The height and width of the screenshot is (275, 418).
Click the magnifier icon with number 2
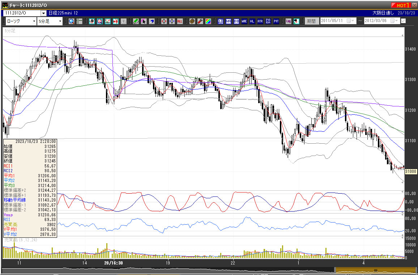100,21
